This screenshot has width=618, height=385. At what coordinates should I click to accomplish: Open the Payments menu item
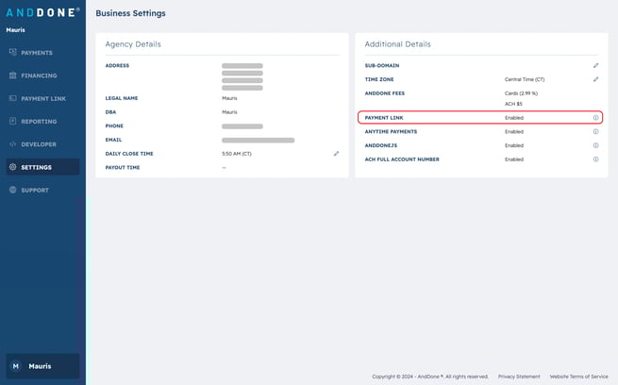[42, 53]
